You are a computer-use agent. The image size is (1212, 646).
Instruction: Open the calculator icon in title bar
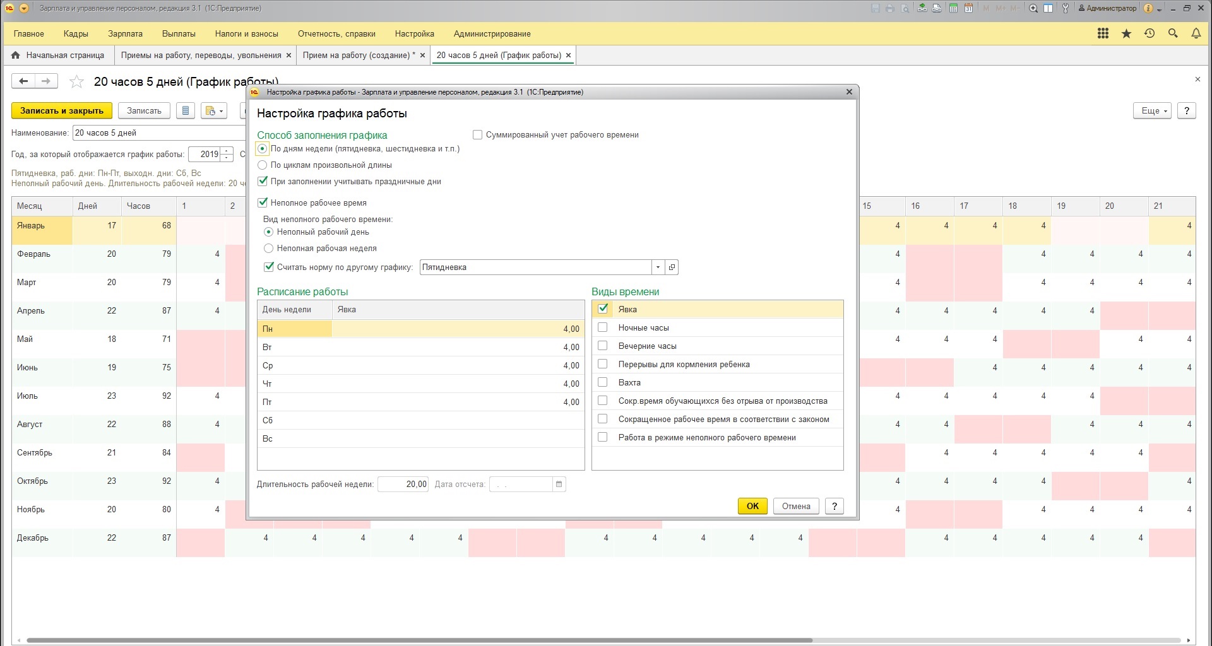(x=953, y=8)
